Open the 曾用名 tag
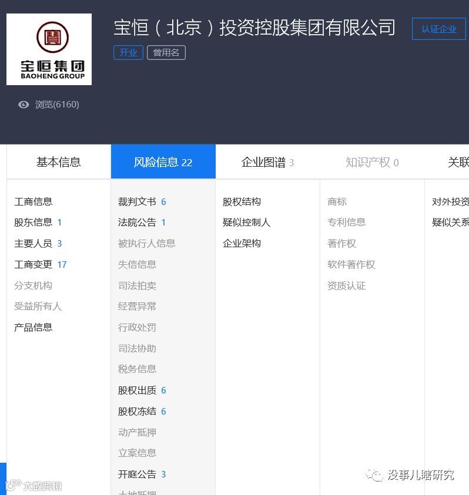This screenshot has width=469, height=495. point(166,52)
